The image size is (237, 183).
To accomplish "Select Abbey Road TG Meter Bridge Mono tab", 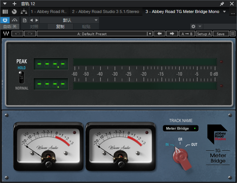I will 182,11.
